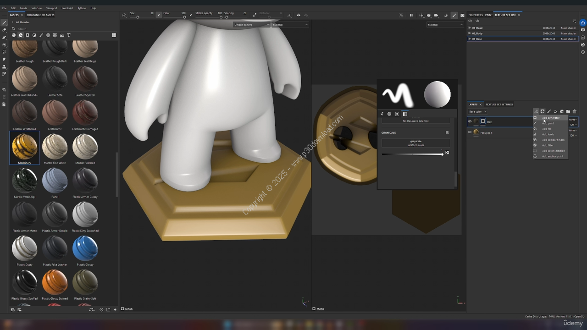Screen dimensions: 587x330
Task: Select the Plastic Glossy blue material
Action: [x=85, y=248]
